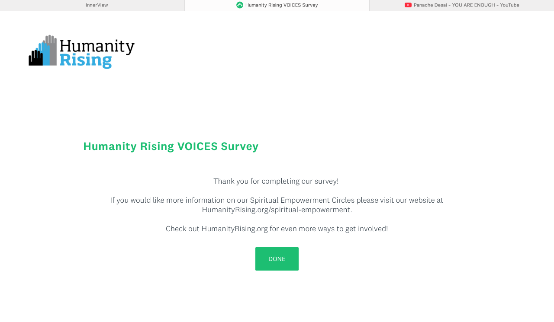Click the HumanityRising.org/spiritual-empowerment address
Screen dimensions: 554x322
277,210
